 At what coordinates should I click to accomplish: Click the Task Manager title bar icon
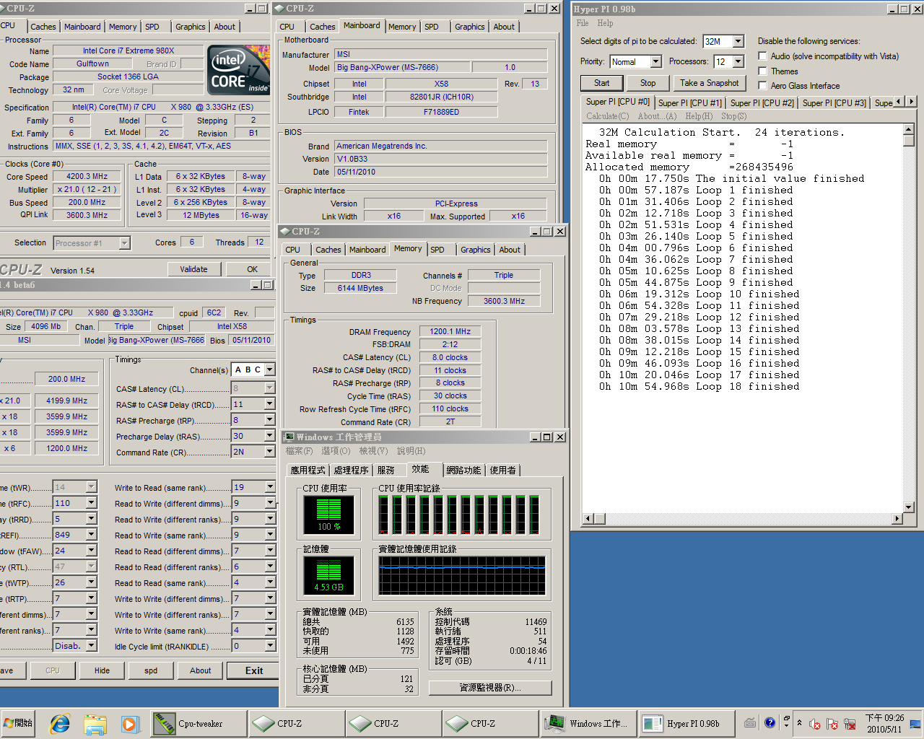click(x=289, y=437)
